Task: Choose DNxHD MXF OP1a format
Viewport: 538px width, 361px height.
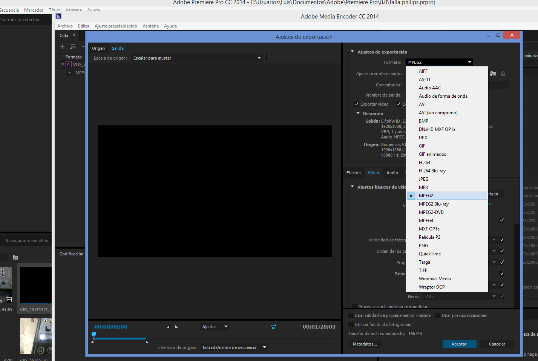Action: 447,129
